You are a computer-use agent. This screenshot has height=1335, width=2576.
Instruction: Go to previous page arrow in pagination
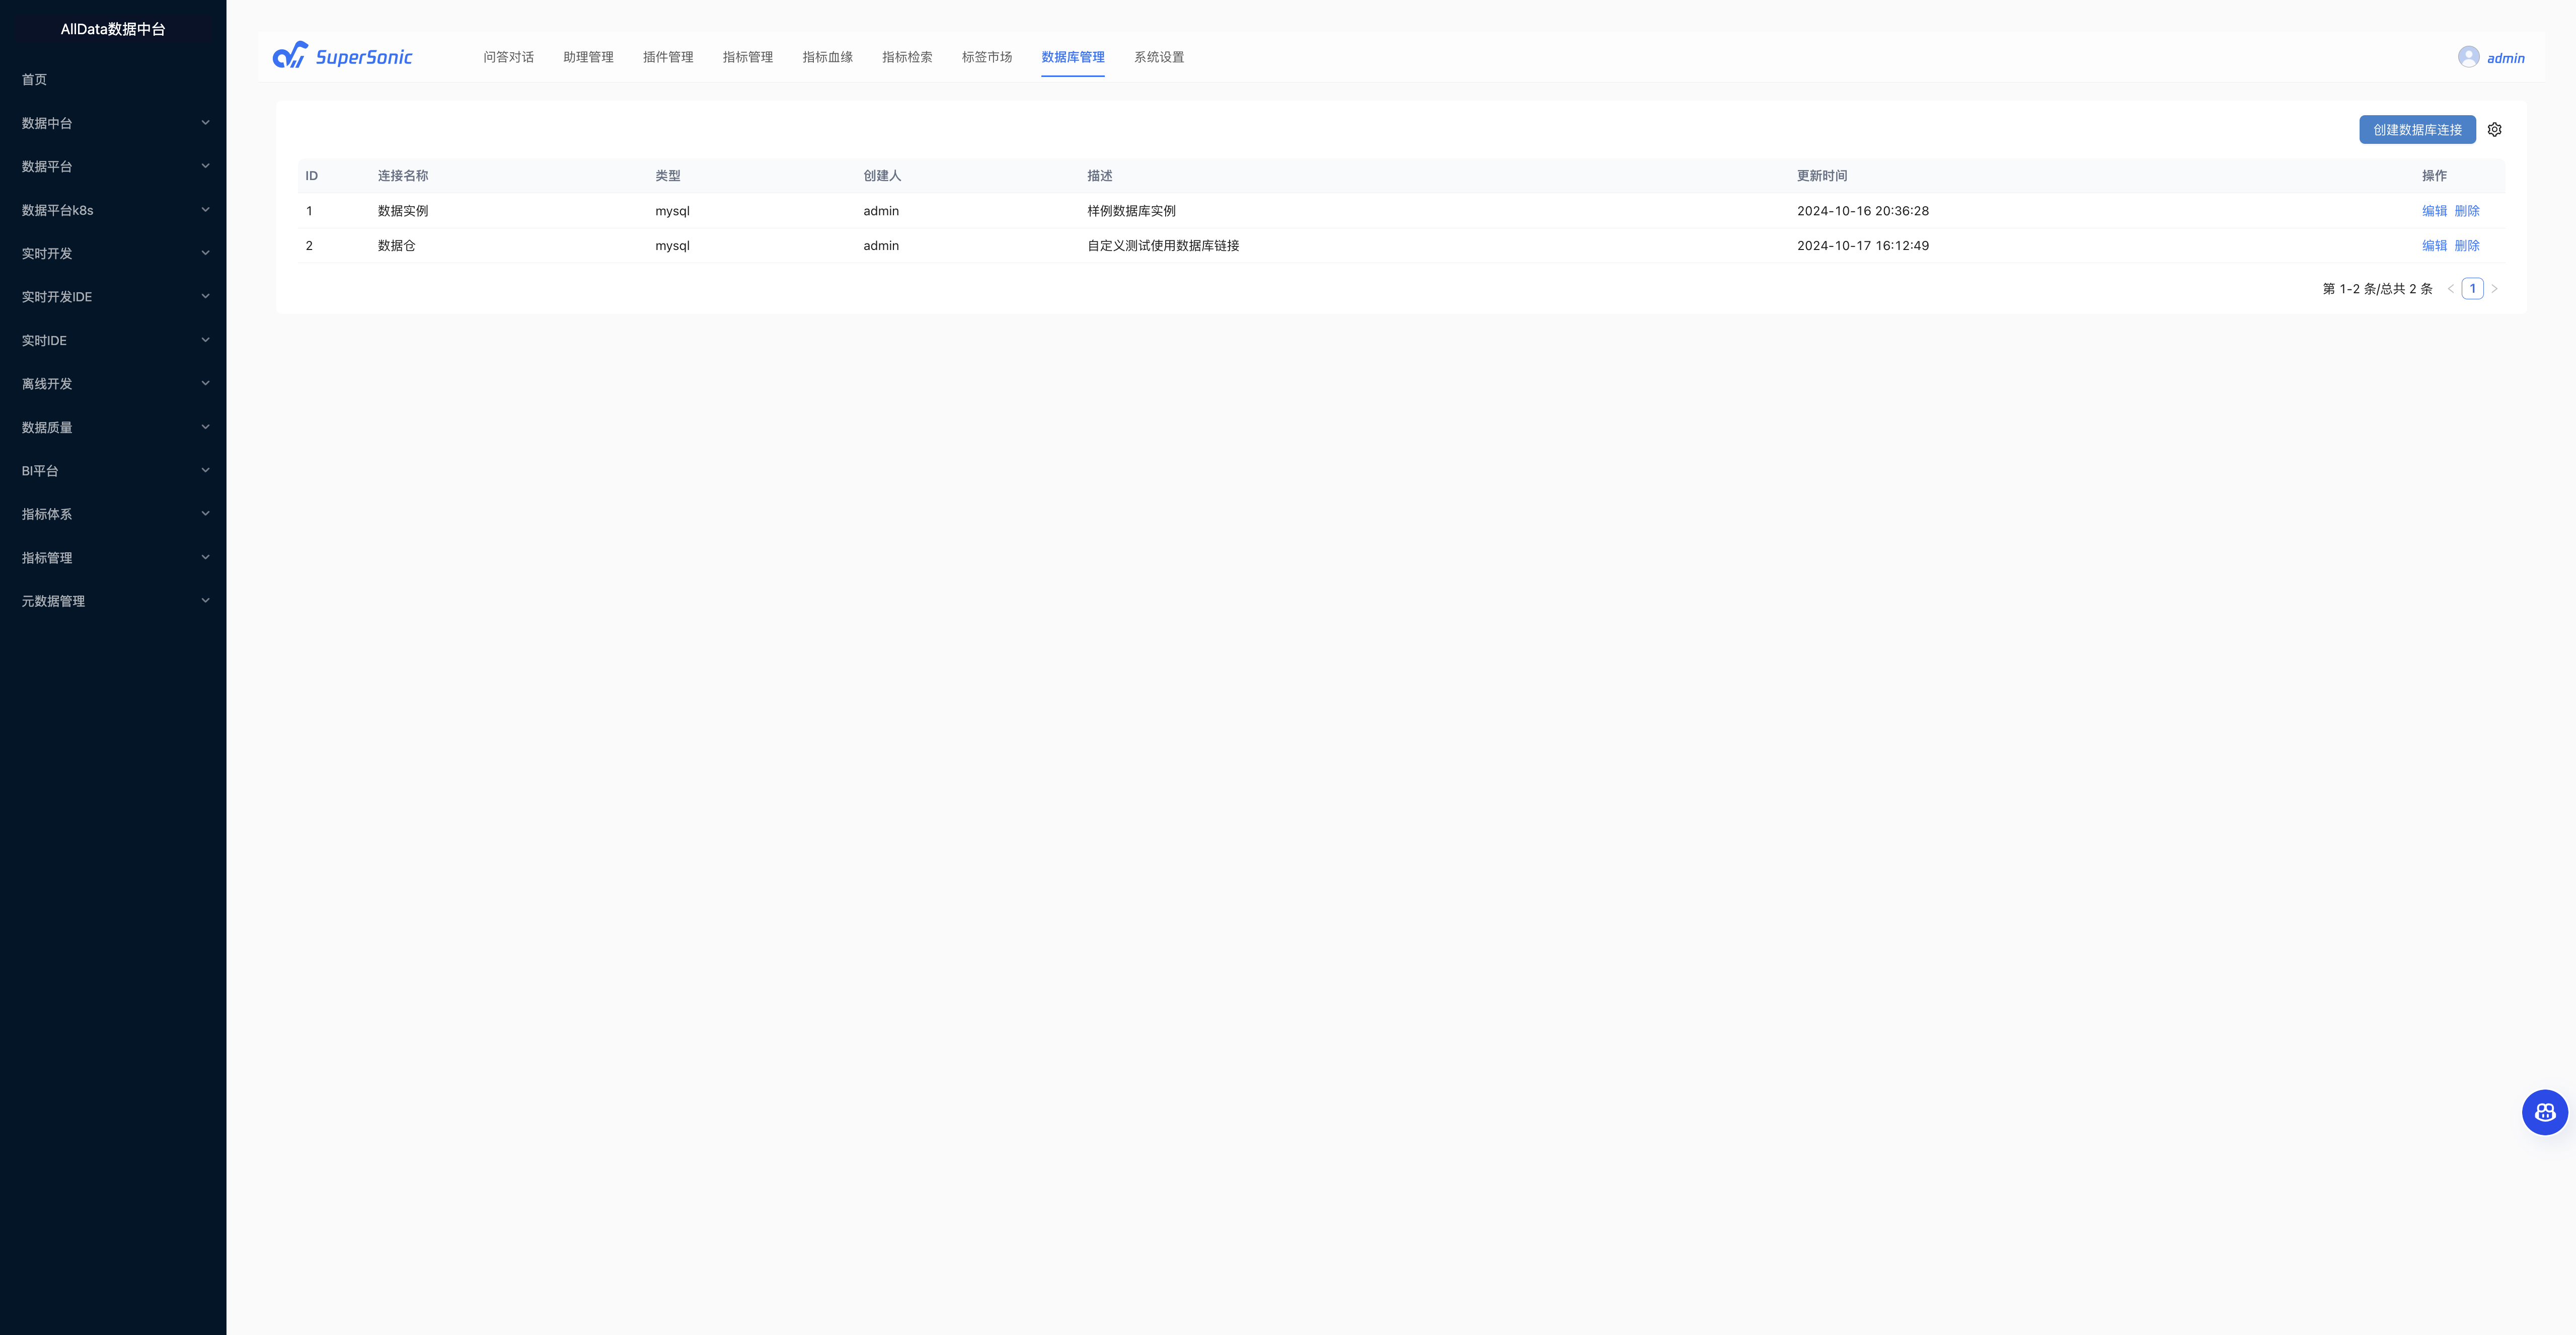[x=2450, y=289]
